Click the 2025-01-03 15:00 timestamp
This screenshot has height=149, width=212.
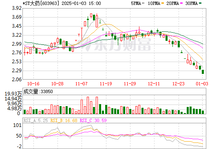pyautogui.click(x=81, y=3)
